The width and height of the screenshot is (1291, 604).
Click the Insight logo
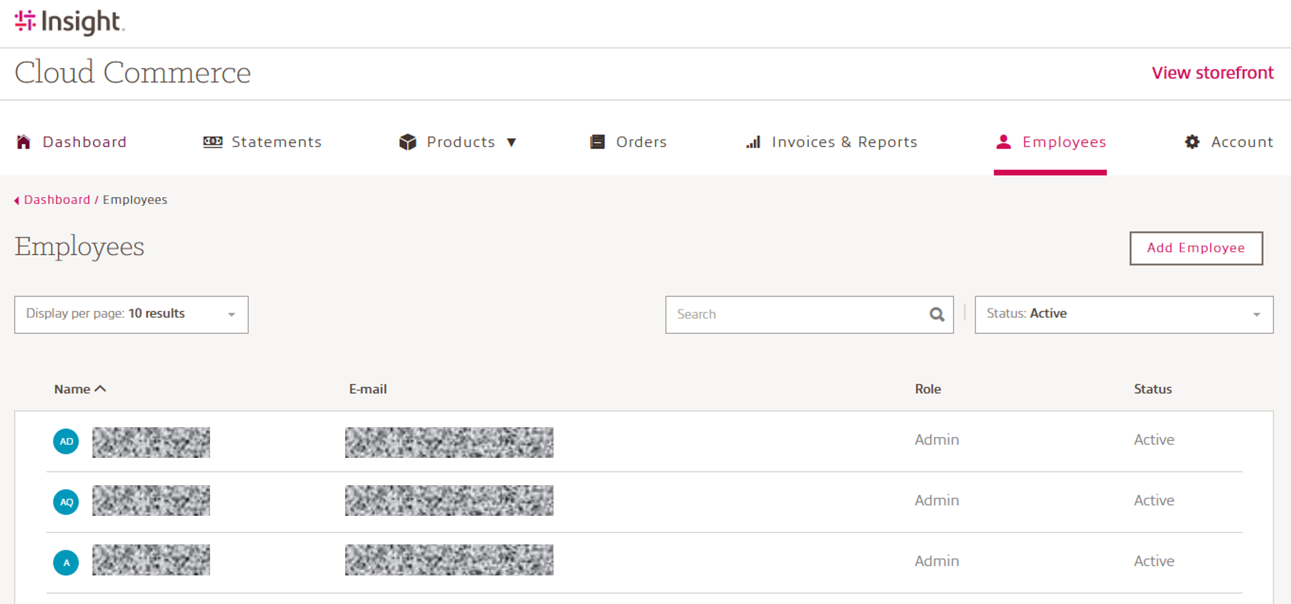click(69, 22)
